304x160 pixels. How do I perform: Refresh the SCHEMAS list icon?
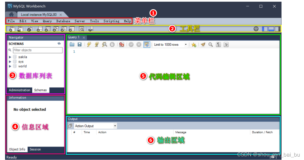click(59, 44)
